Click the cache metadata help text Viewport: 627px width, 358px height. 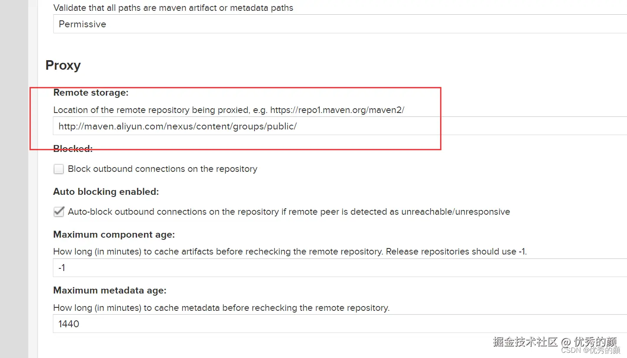tap(221, 308)
